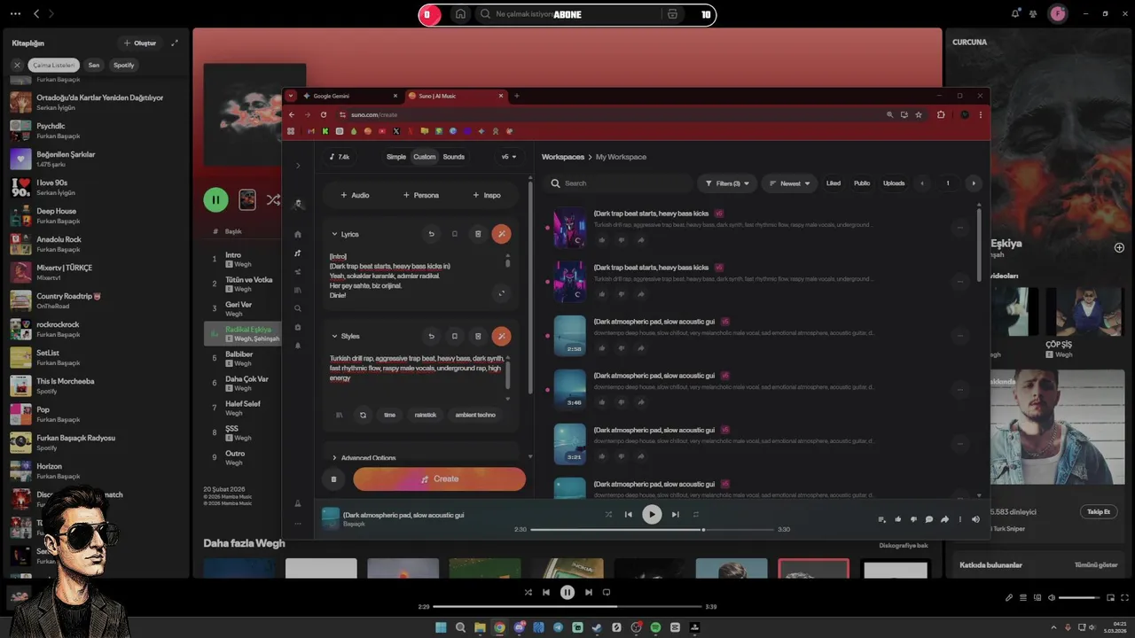Viewport: 1135px width, 638px height.
Task: Seek on Suno player progress bar
Action: (x=652, y=530)
